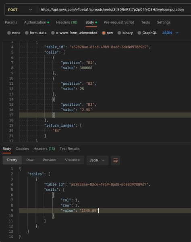
Task: Switch to the Authorization tab
Action: coord(37,22)
